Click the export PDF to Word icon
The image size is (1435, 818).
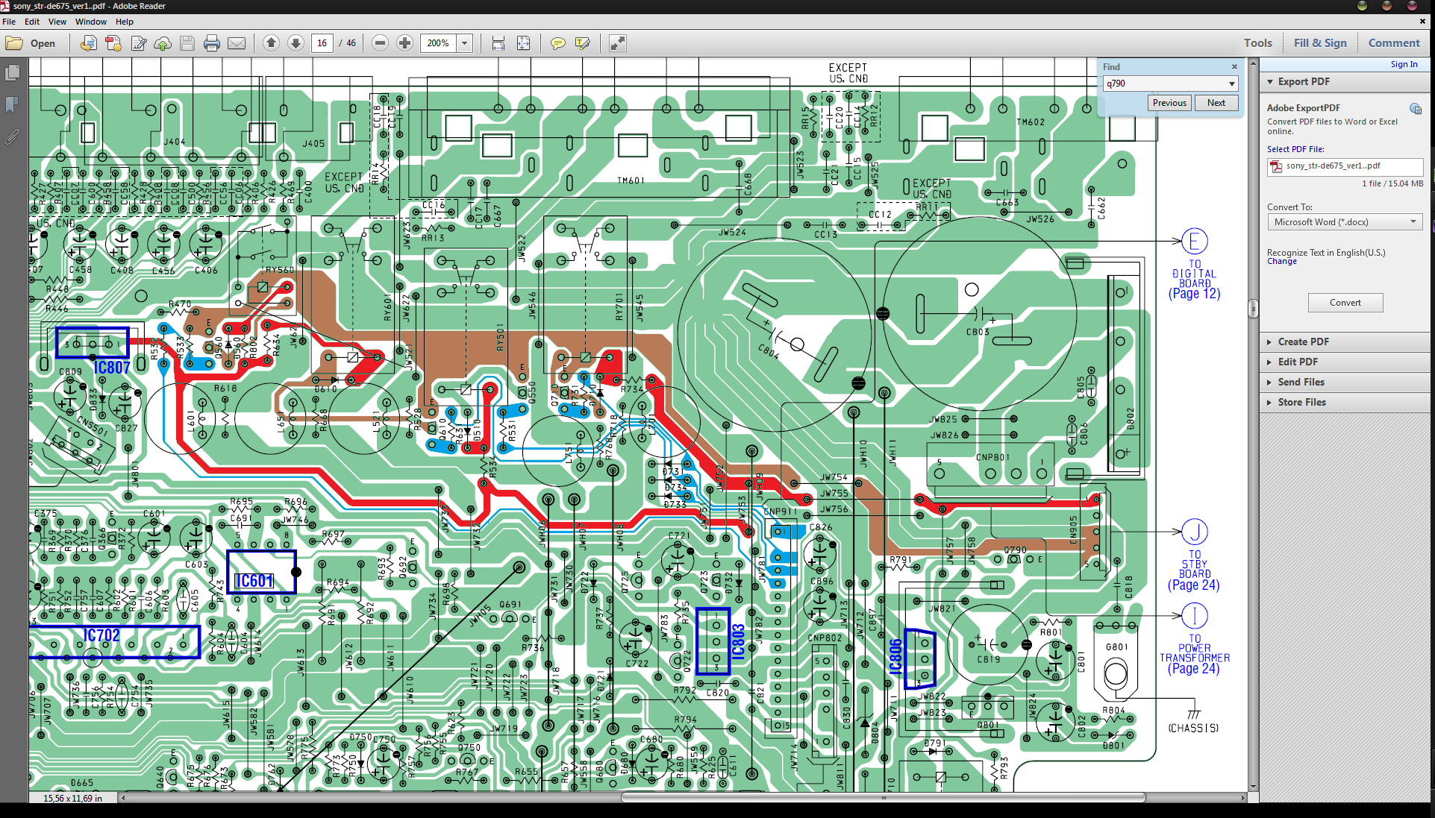[x=88, y=43]
